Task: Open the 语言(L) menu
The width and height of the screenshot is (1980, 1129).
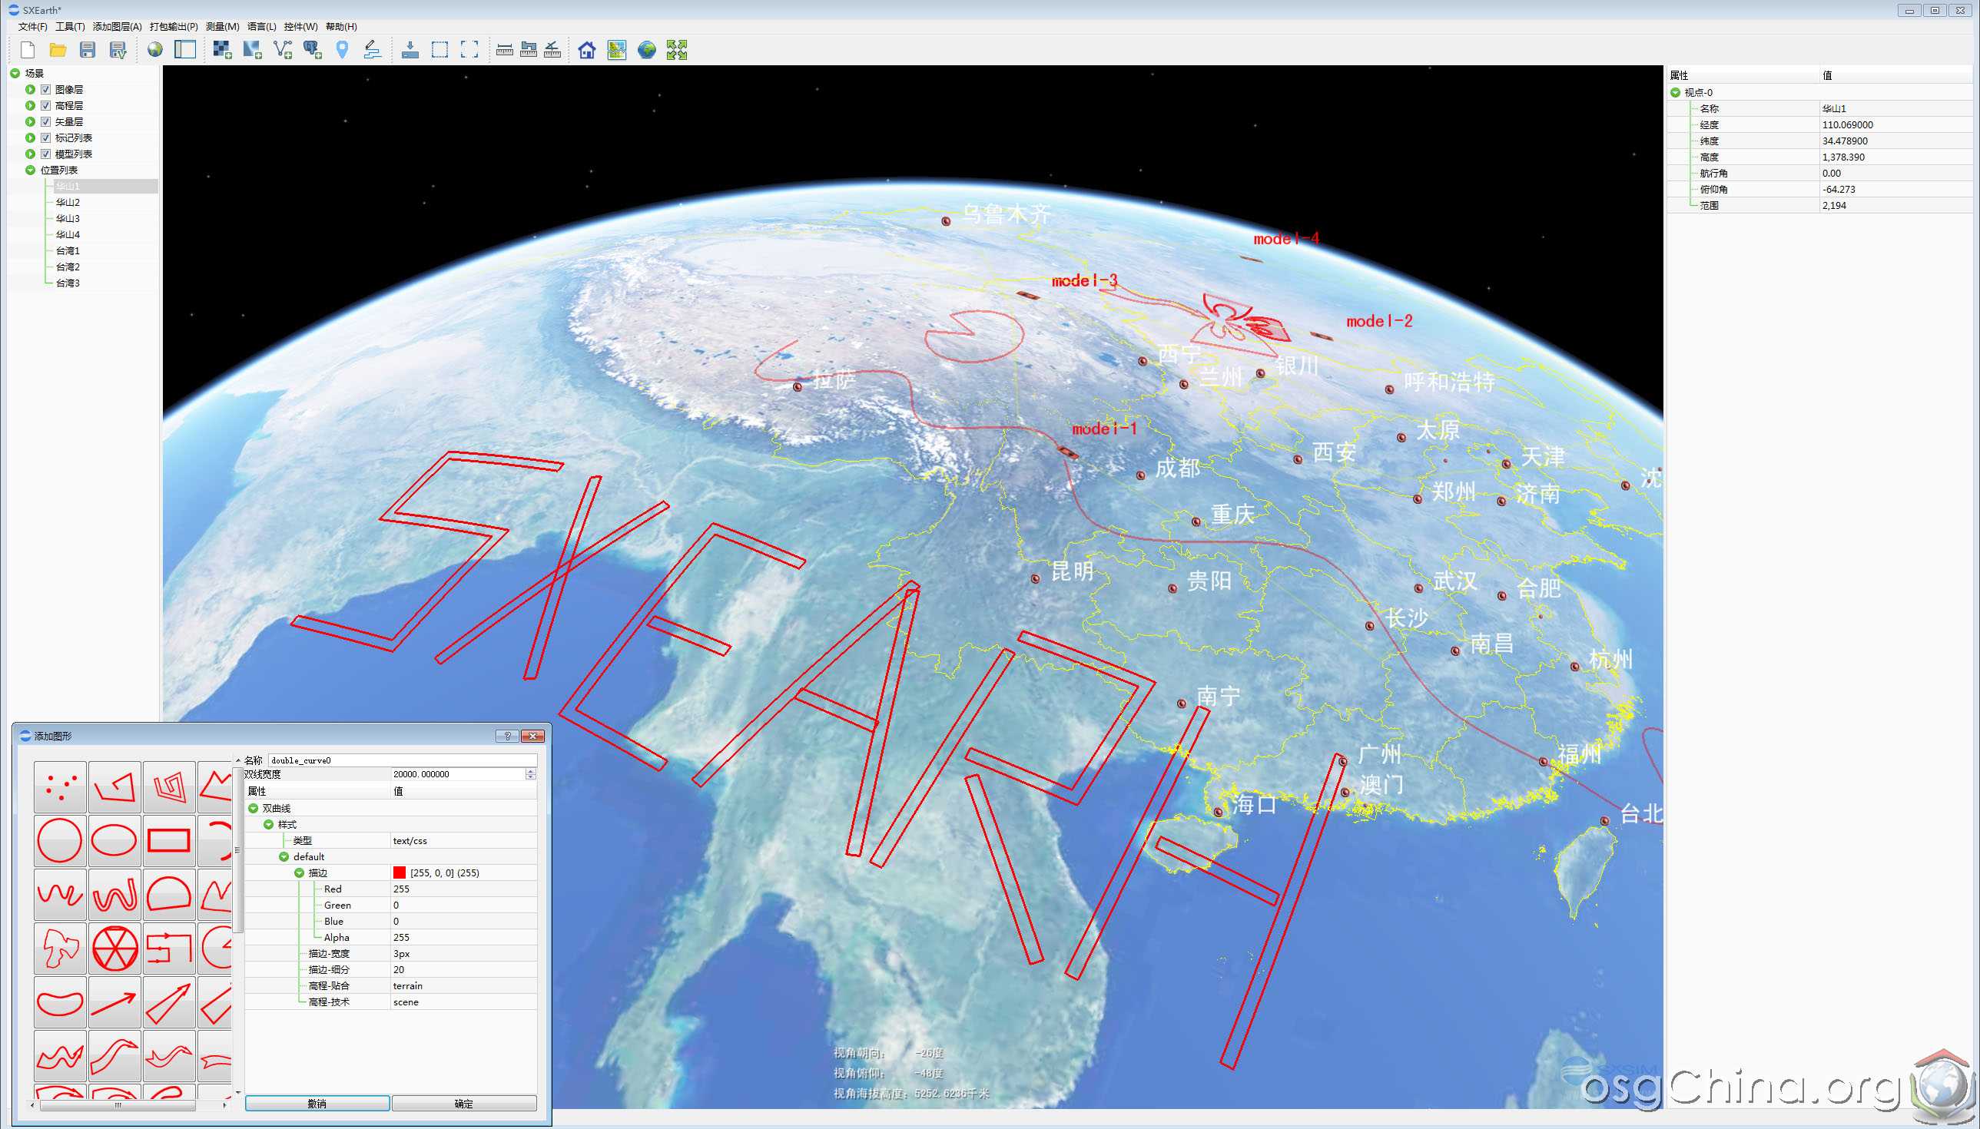Action: tap(261, 27)
